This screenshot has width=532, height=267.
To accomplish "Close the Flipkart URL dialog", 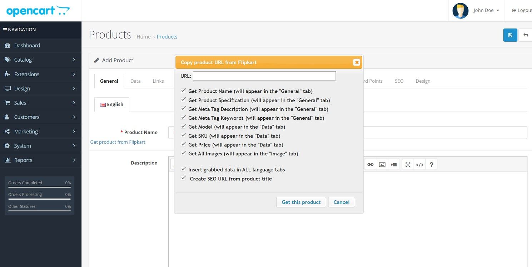I will click(356, 62).
